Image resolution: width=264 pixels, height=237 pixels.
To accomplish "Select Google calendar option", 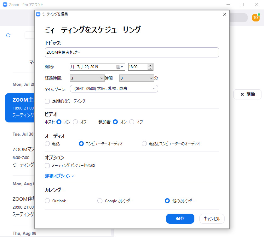I will tap(100, 201).
